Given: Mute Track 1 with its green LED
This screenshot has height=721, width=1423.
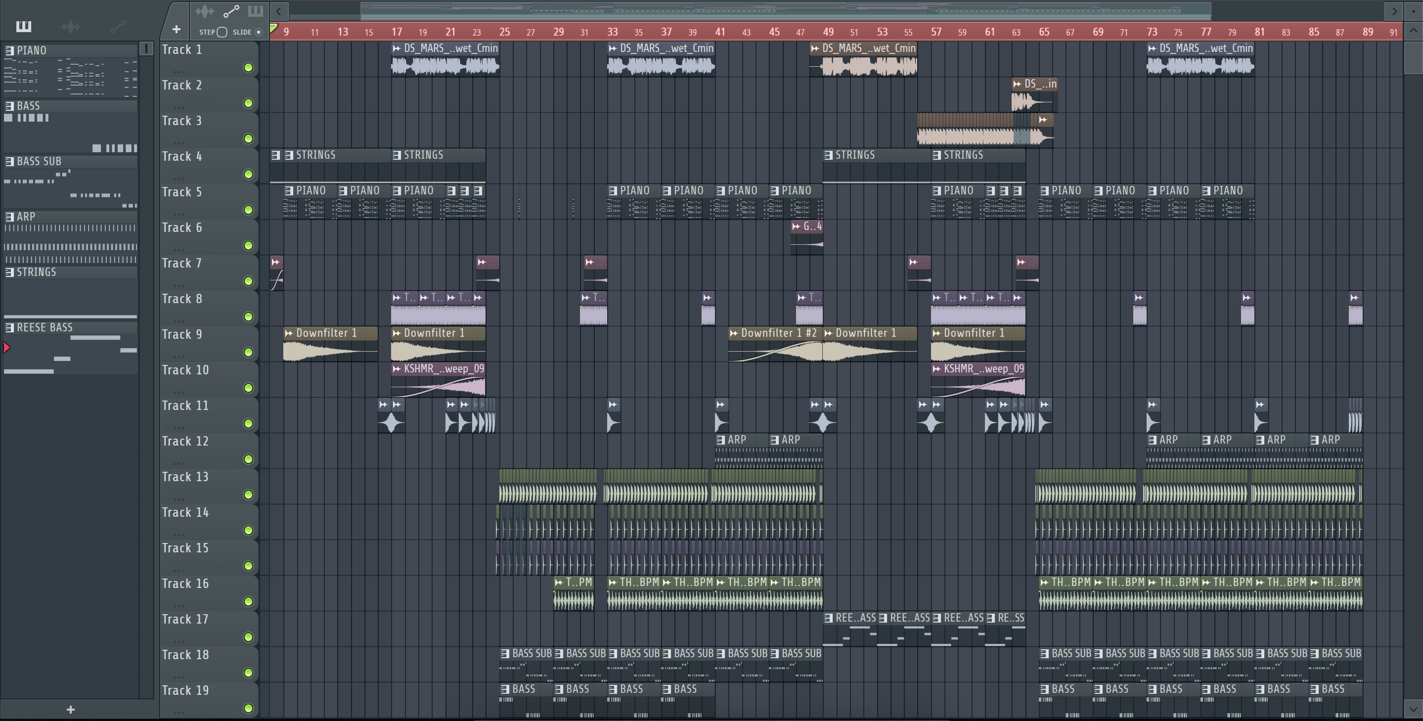Looking at the screenshot, I should [x=249, y=67].
